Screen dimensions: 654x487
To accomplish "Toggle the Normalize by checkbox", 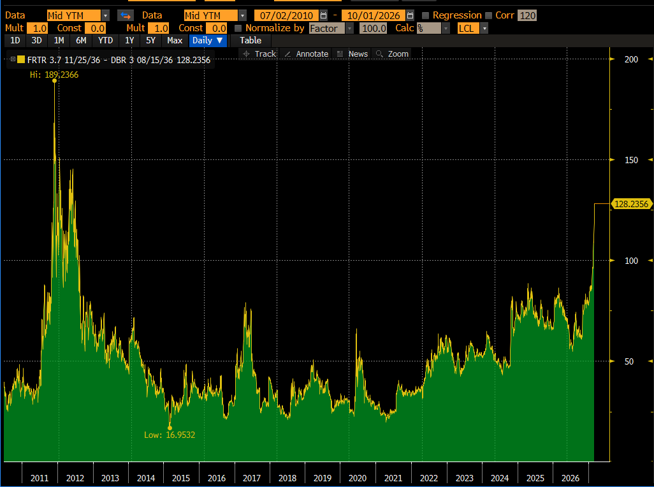I will tap(238, 28).
